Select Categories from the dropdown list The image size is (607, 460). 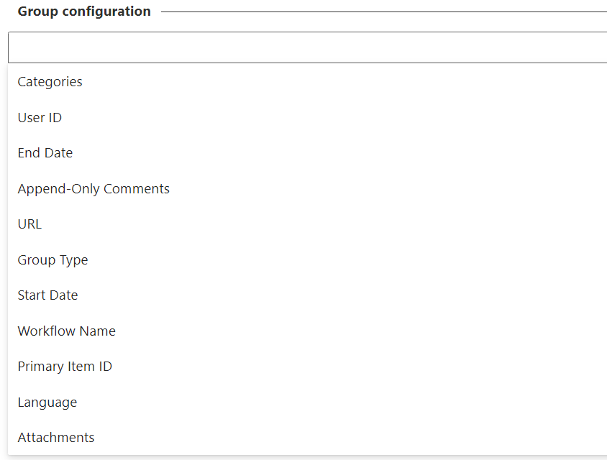click(x=50, y=82)
